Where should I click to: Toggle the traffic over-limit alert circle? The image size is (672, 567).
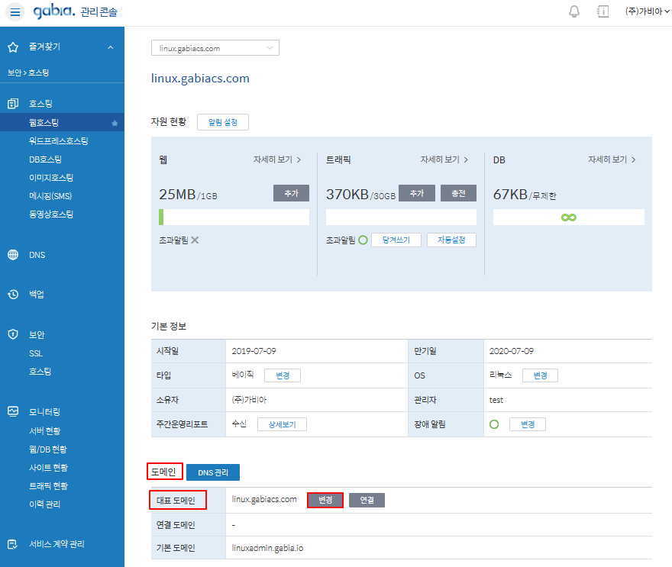point(363,240)
